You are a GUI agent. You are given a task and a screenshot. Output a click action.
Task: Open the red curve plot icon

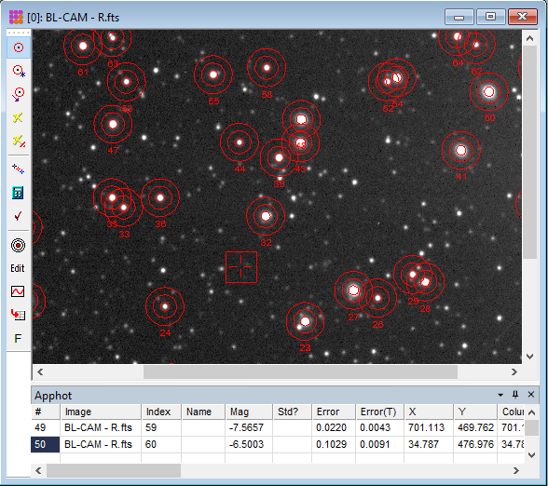[19, 291]
